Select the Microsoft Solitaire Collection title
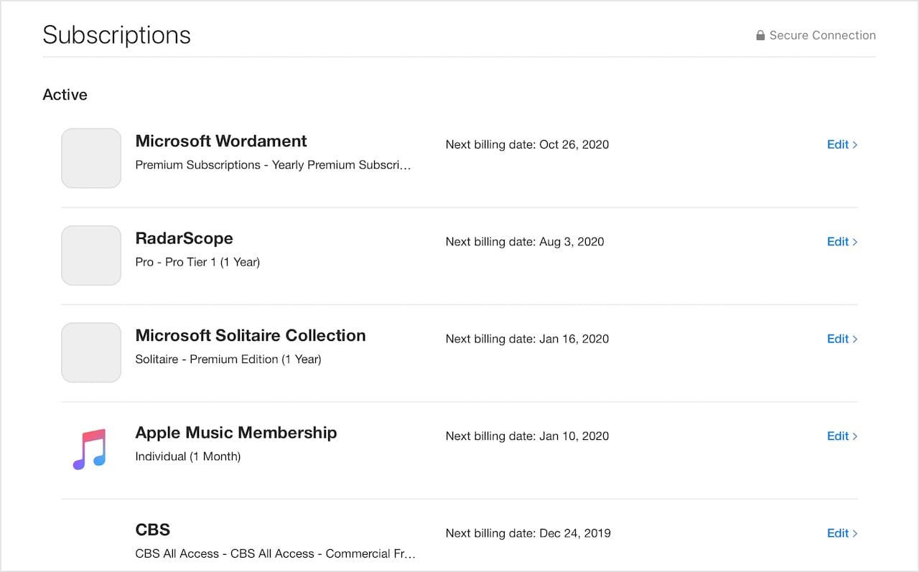 [251, 335]
